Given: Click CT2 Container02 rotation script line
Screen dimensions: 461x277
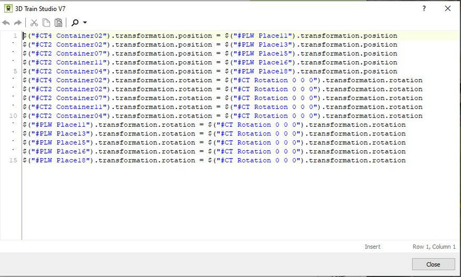Looking at the screenshot, I should 223,89.
